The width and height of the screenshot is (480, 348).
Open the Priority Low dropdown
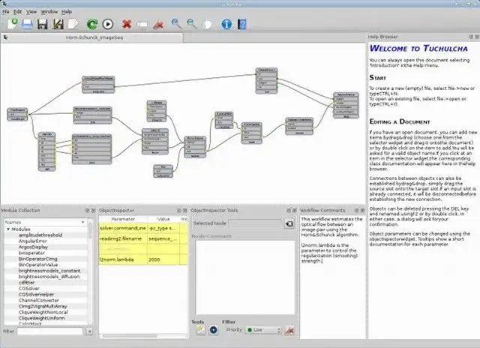tap(263, 330)
